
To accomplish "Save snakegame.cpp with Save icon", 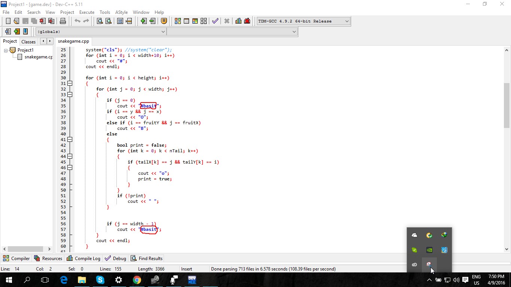I will tap(25, 21).
